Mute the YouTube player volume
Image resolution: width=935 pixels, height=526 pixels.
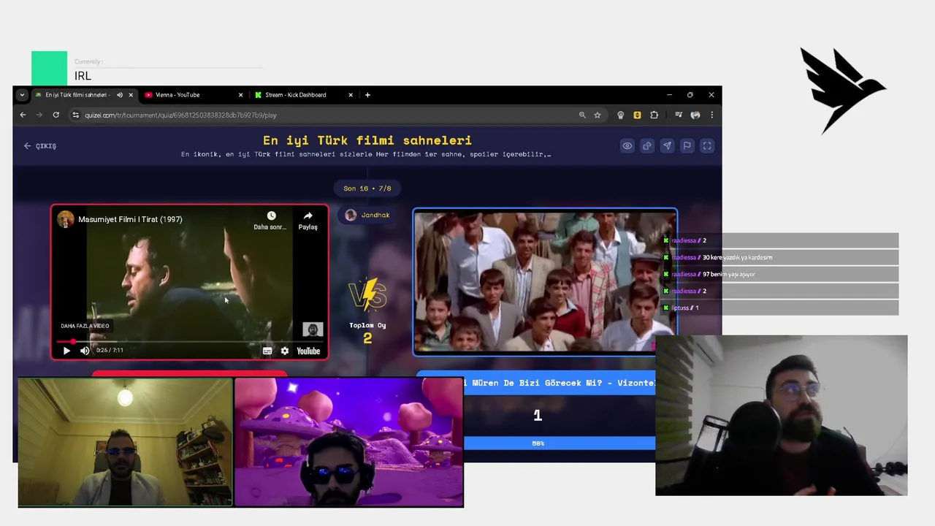coord(85,351)
